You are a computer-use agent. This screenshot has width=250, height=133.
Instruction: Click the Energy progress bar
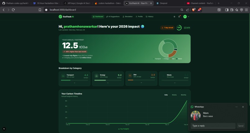click(108, 80)
